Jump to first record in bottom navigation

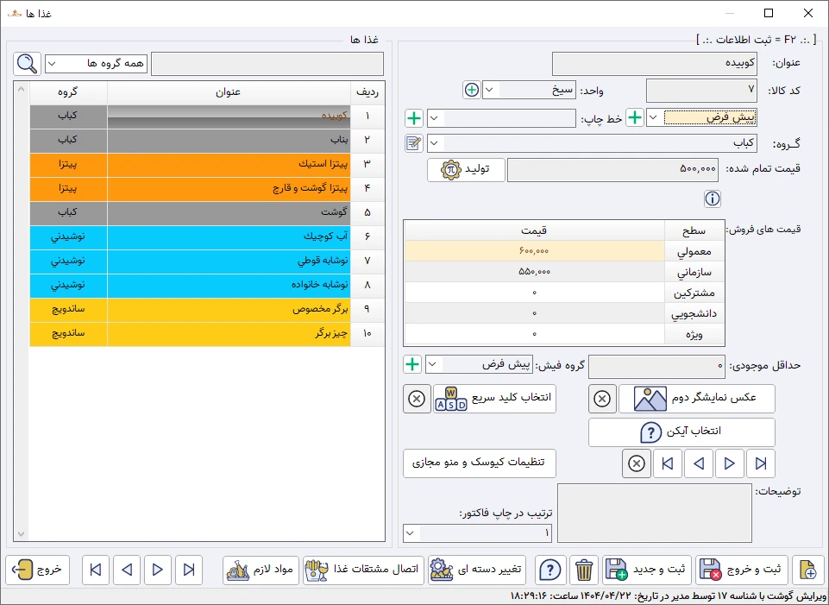96,570
